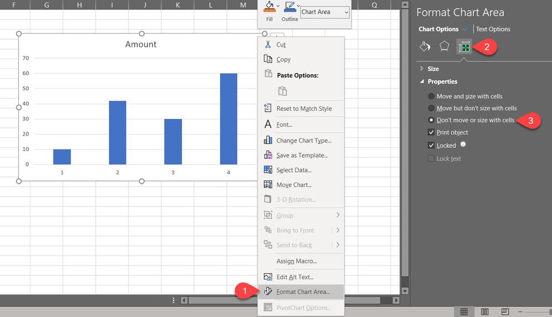Open the Chart Options dropdown chevron
Image resolution: width=552 pixels, height=317 pixels.
click(465, 29)
